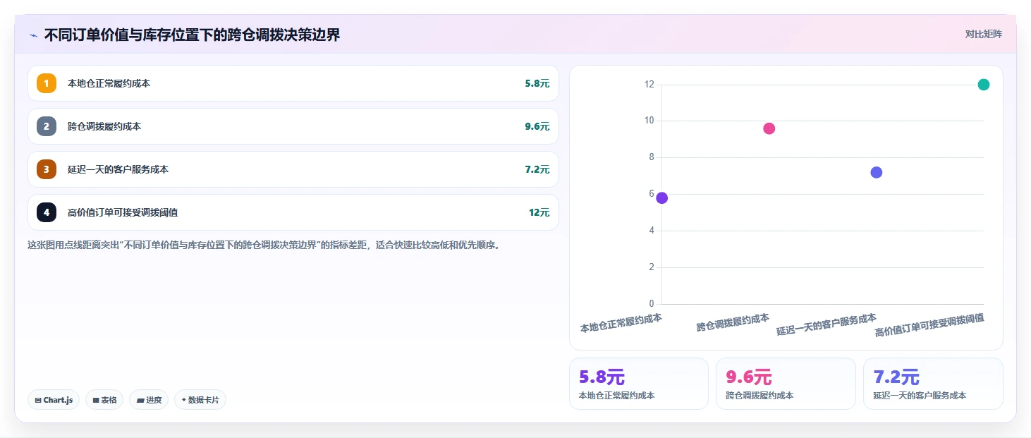Image resolution: width=1031 pixels, height=438 pixels.
Task: Select the blue 7.2元 data card
Action: coord(933,384)
